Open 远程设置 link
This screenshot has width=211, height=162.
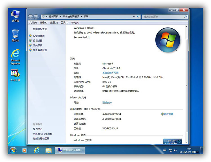pyautogui.click(x=38, y=40)
